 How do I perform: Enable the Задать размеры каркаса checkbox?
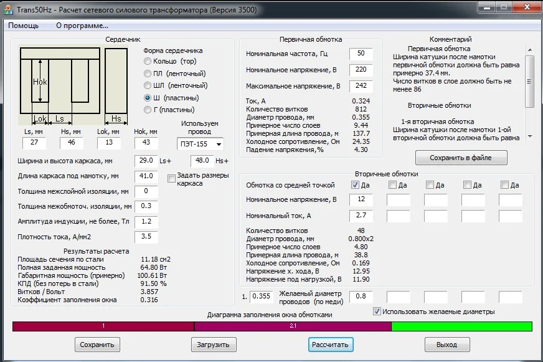click(172, 179)
